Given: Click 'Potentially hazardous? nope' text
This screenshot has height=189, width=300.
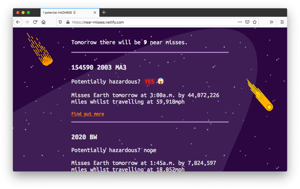Looking at the screenshot, I should (114, 150).
